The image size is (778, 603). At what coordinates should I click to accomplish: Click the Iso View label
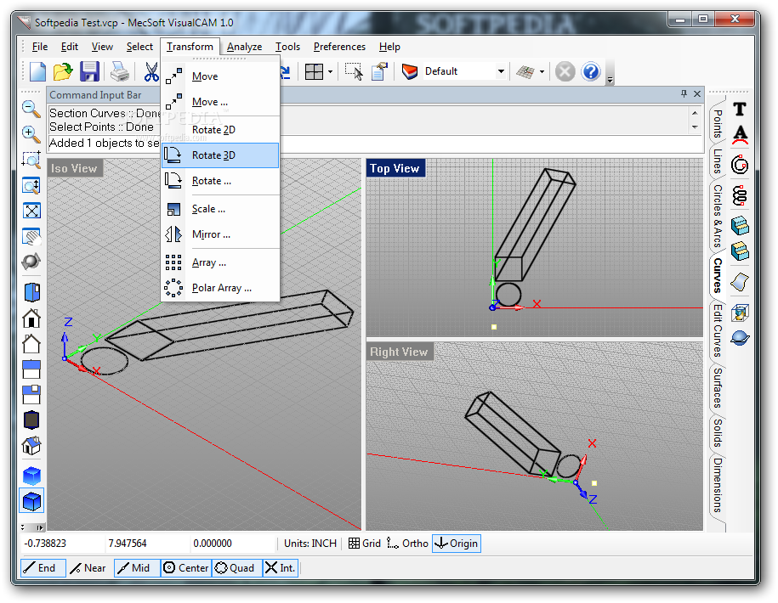[x=75, y=168]
